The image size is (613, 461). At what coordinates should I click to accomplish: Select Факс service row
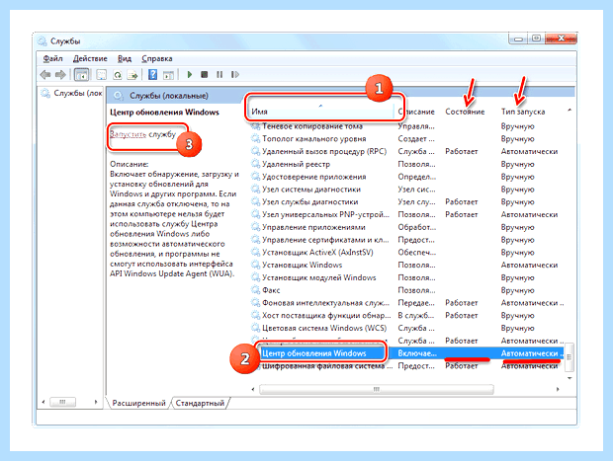pyautogui.click(x=406, y=290)
